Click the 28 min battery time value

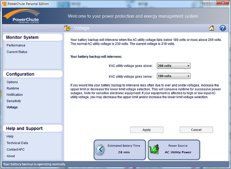click(124, 152)
